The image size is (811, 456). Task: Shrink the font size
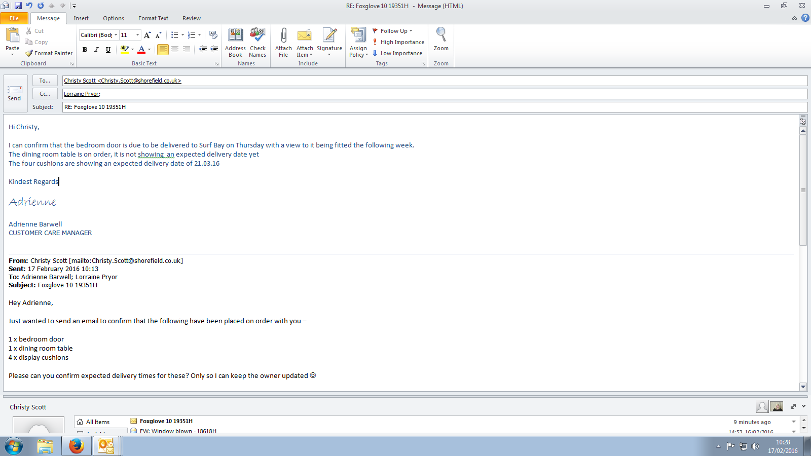(x=158, y=35)
